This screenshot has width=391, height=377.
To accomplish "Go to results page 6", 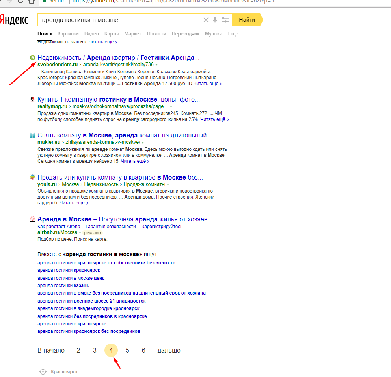I will 143,350.
